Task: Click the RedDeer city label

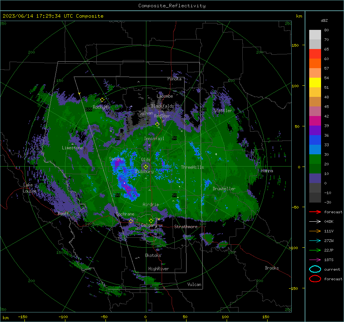Action: 162,116
